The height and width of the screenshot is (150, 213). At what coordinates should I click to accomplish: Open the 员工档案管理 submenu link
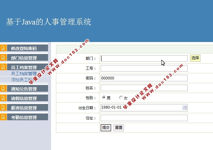pyautogui.click(x=24, y=74)
